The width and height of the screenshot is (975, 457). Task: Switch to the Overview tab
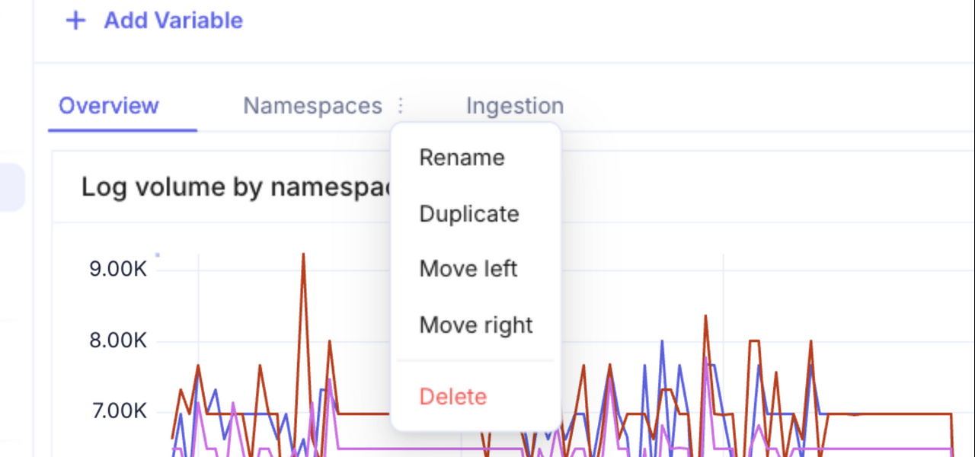(x=109, y=106)
